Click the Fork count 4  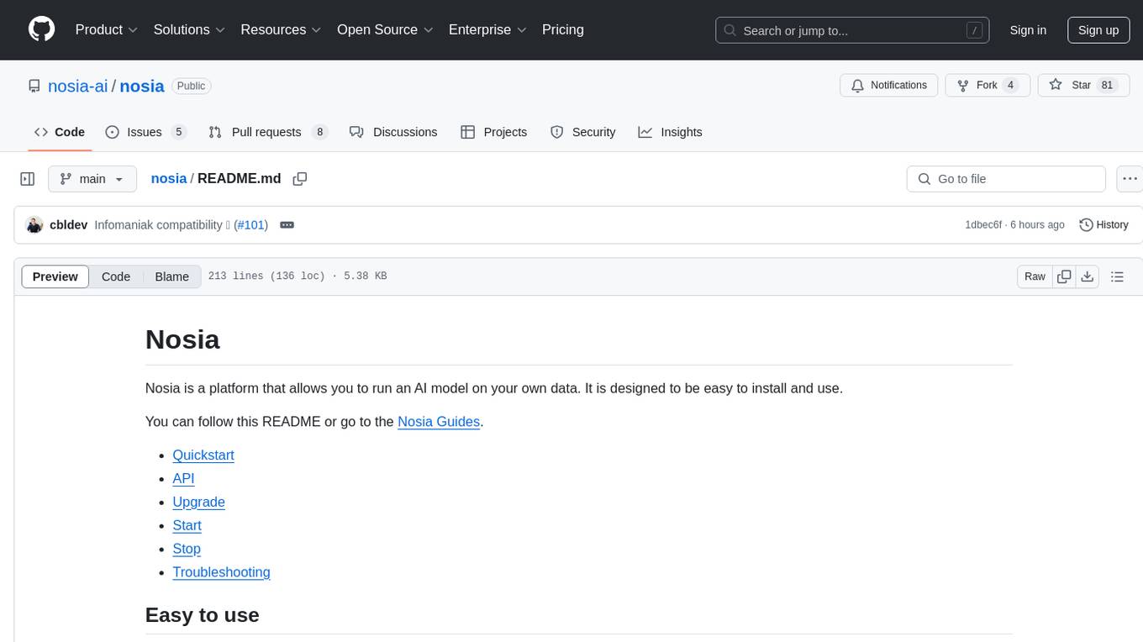(1011, 85)
